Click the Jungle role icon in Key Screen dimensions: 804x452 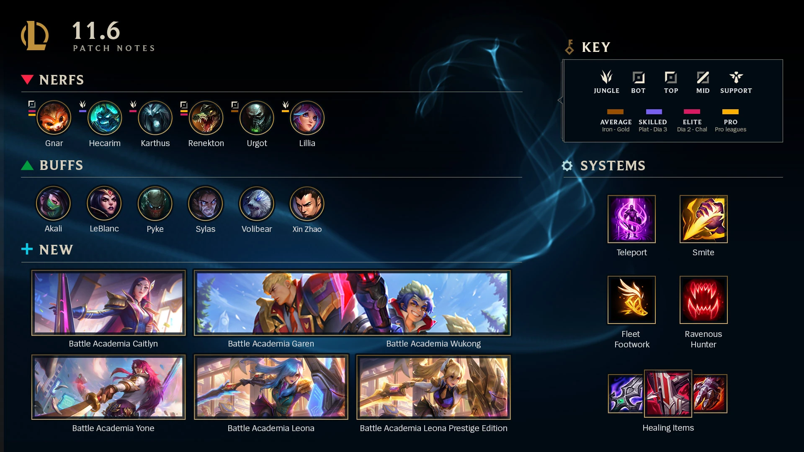606,77
